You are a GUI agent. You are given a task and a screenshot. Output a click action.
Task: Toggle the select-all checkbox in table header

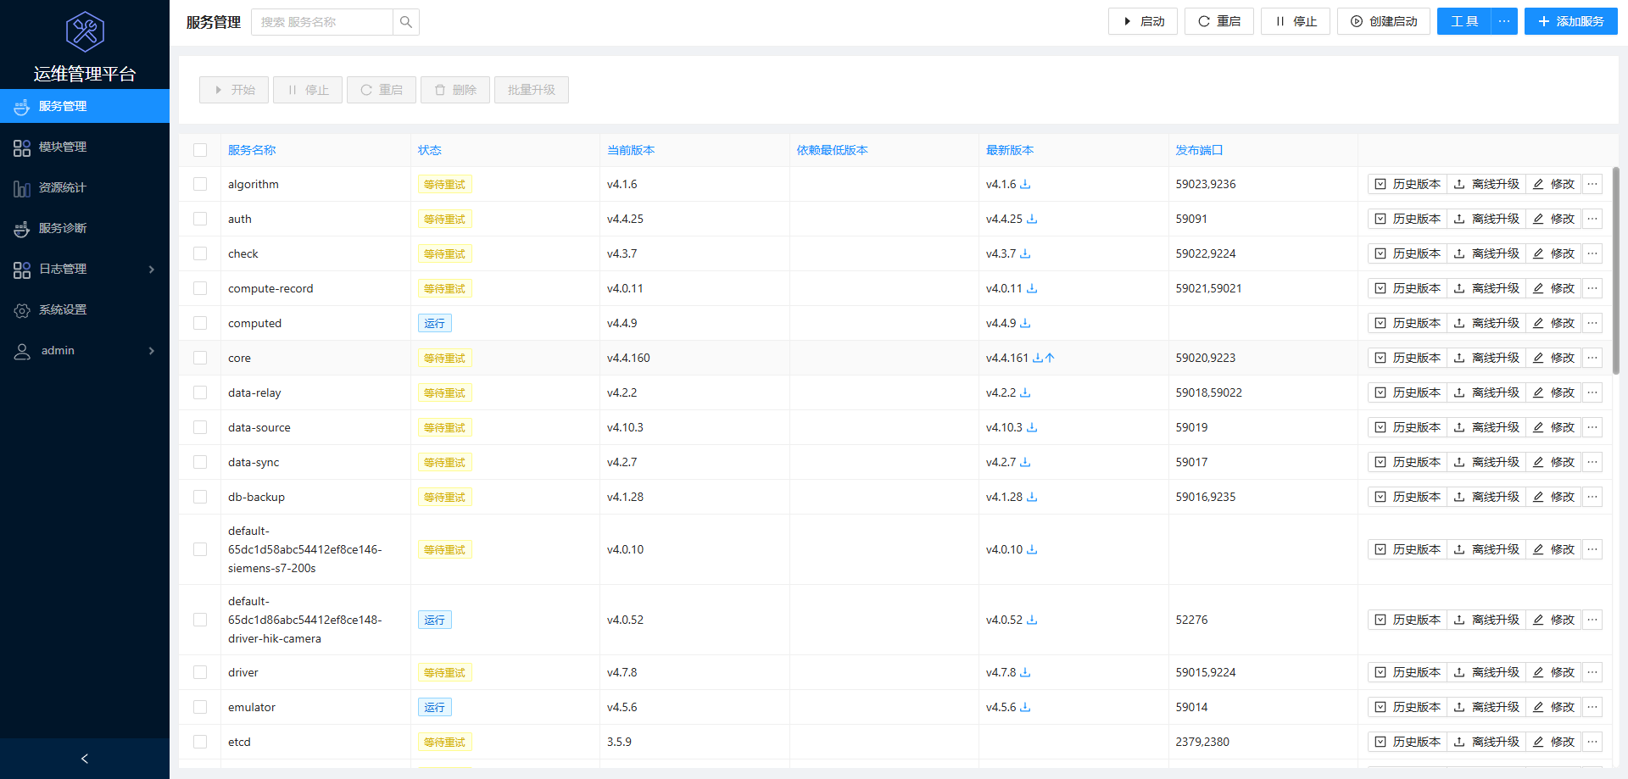[x=200, y=150]
